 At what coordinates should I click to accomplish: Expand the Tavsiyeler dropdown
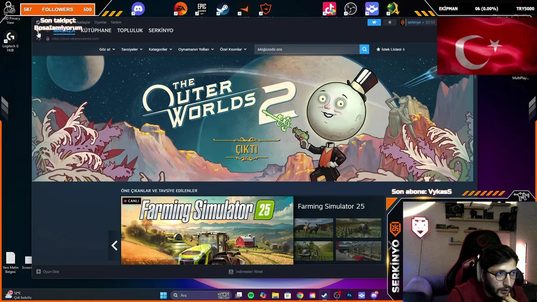pyautogui.click(x=132, y=49)
